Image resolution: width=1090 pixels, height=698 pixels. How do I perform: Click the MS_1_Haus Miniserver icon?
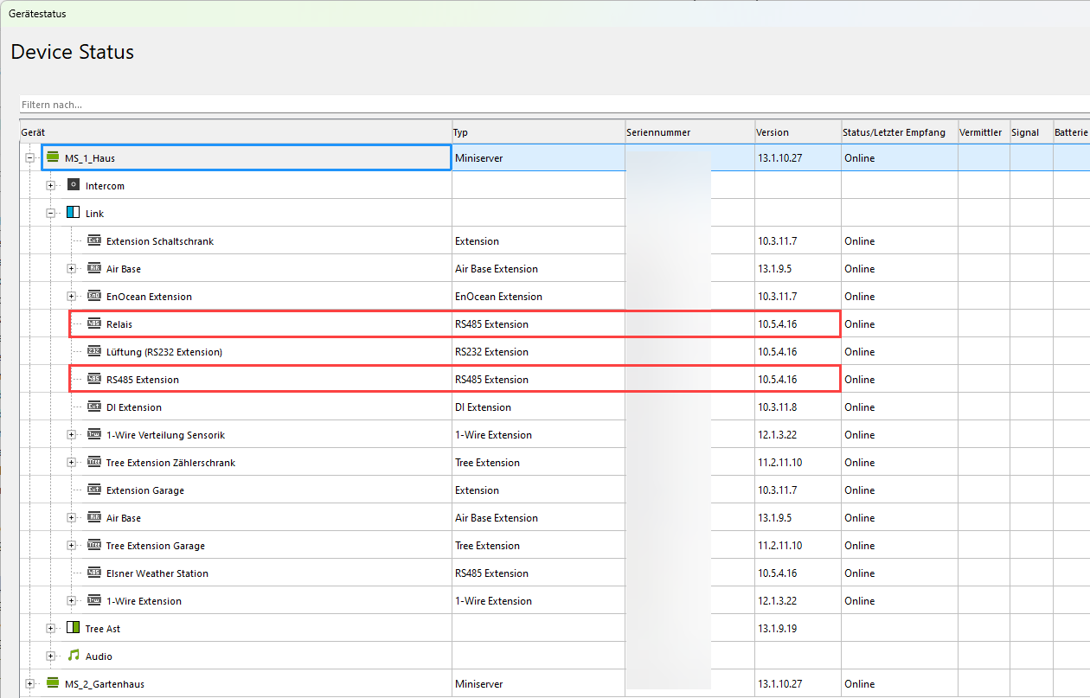[53, 158]
